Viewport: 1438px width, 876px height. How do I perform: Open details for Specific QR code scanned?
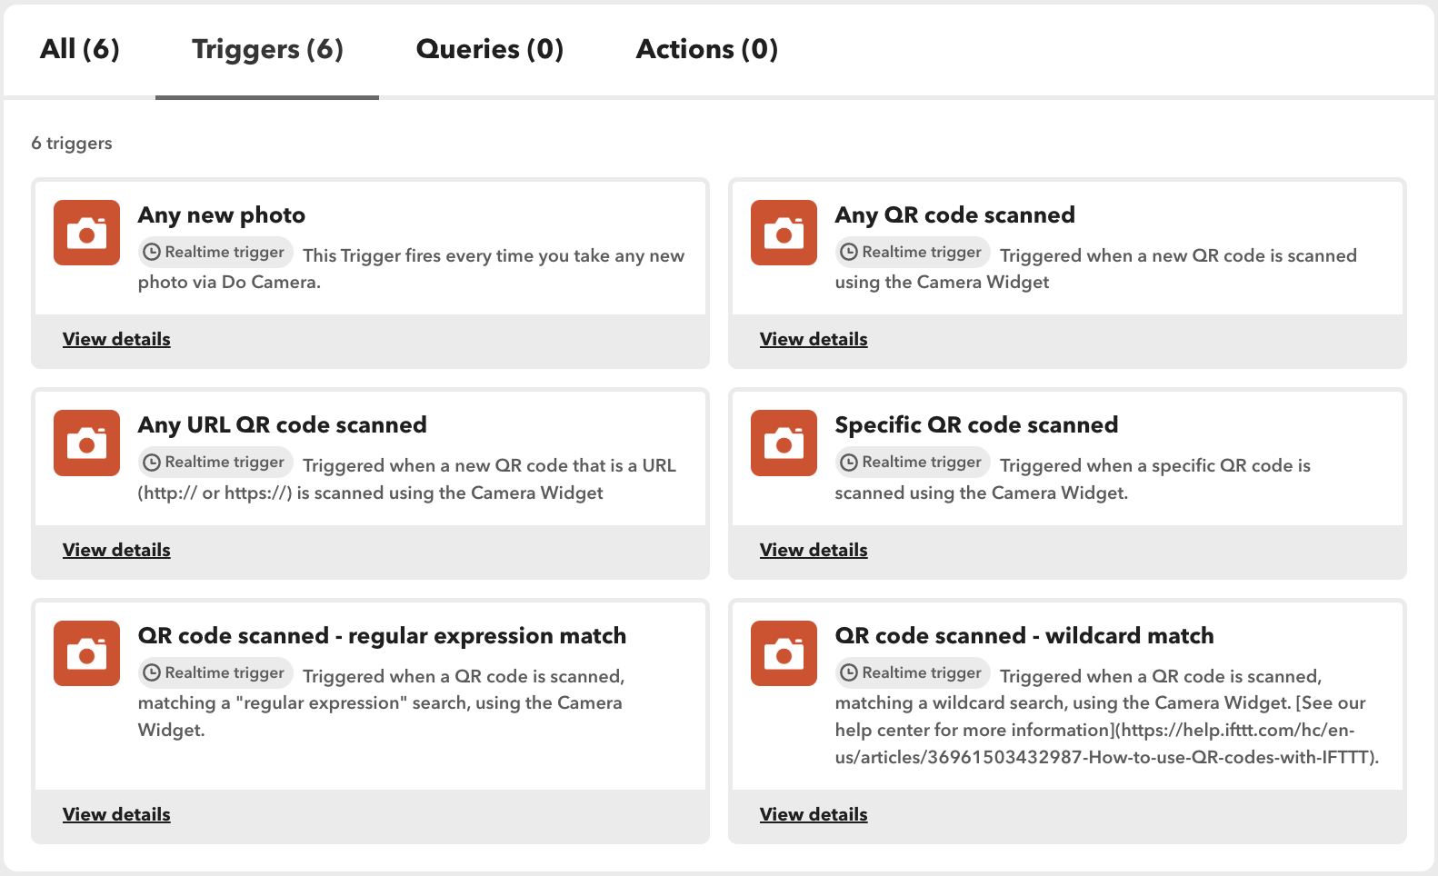(814, 551)
